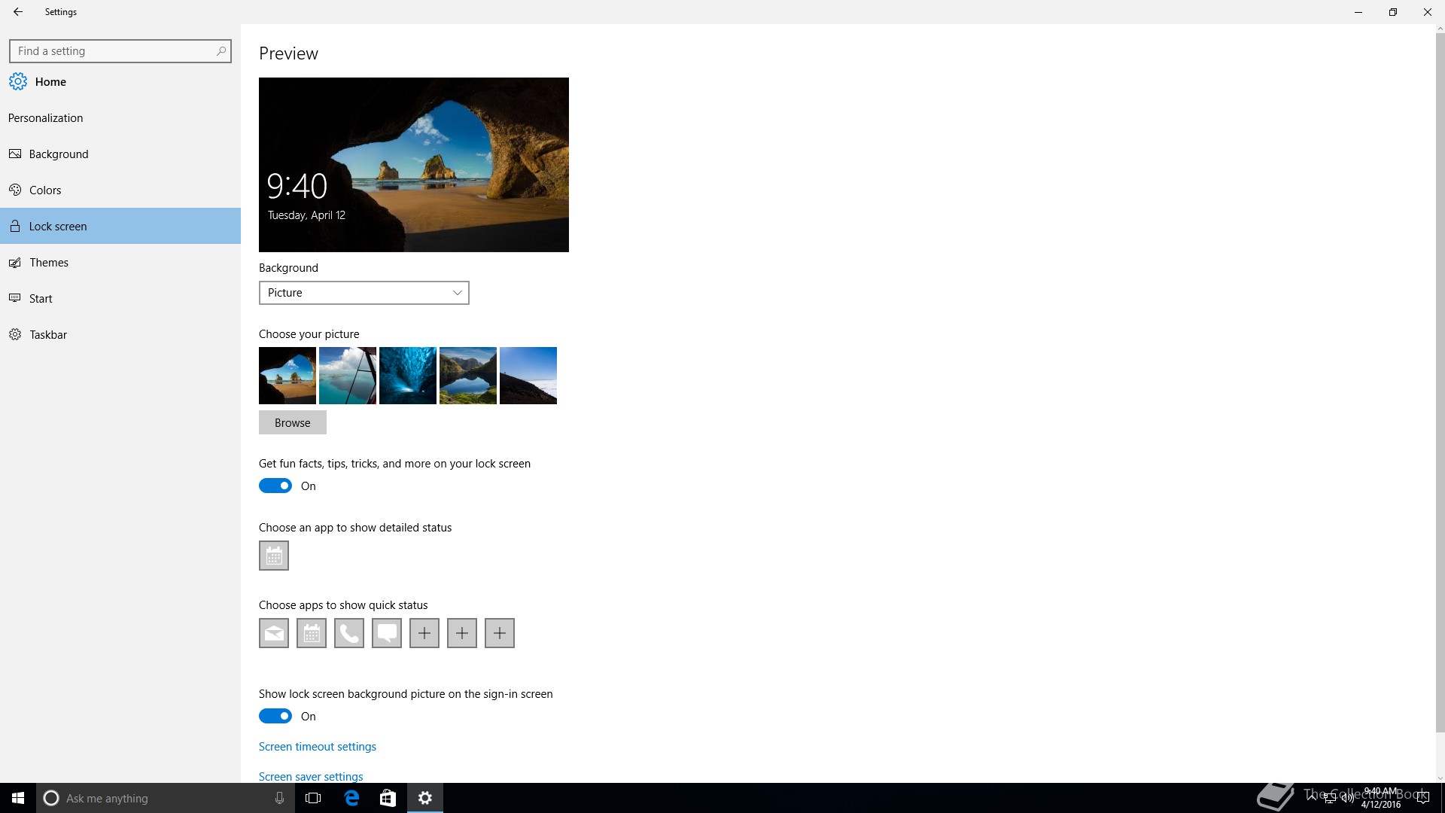
Task: Add app in first plus quick status slot
Action: [424, 633]
